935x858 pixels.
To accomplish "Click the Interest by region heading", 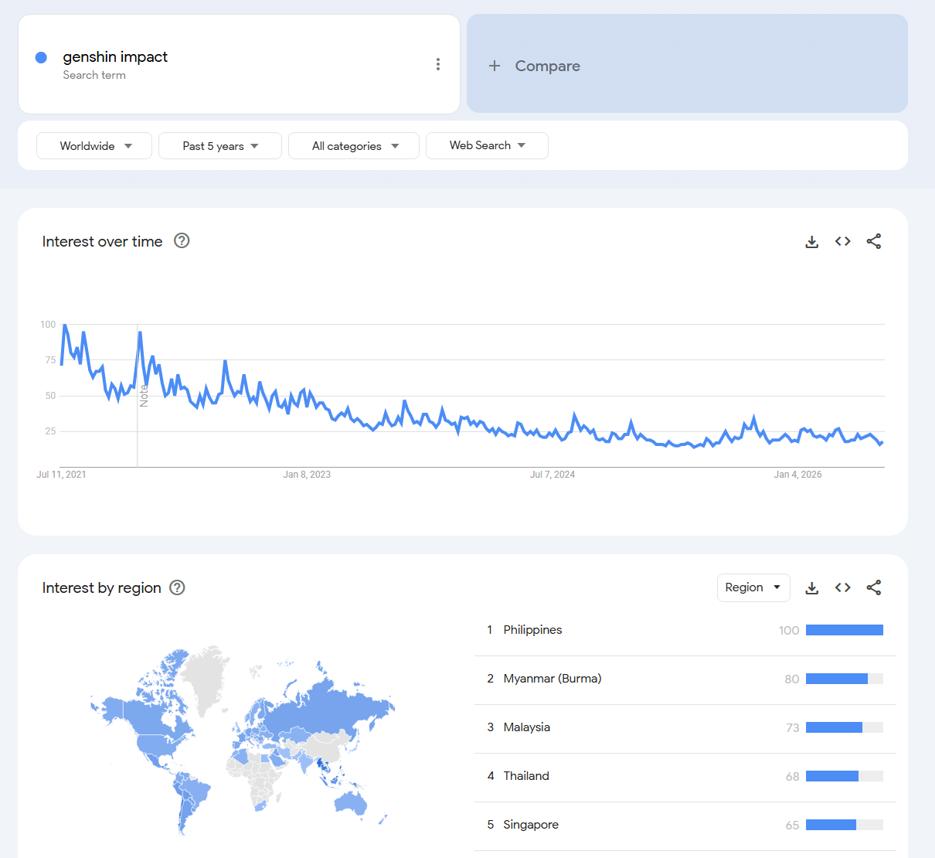I will point(102,587).
